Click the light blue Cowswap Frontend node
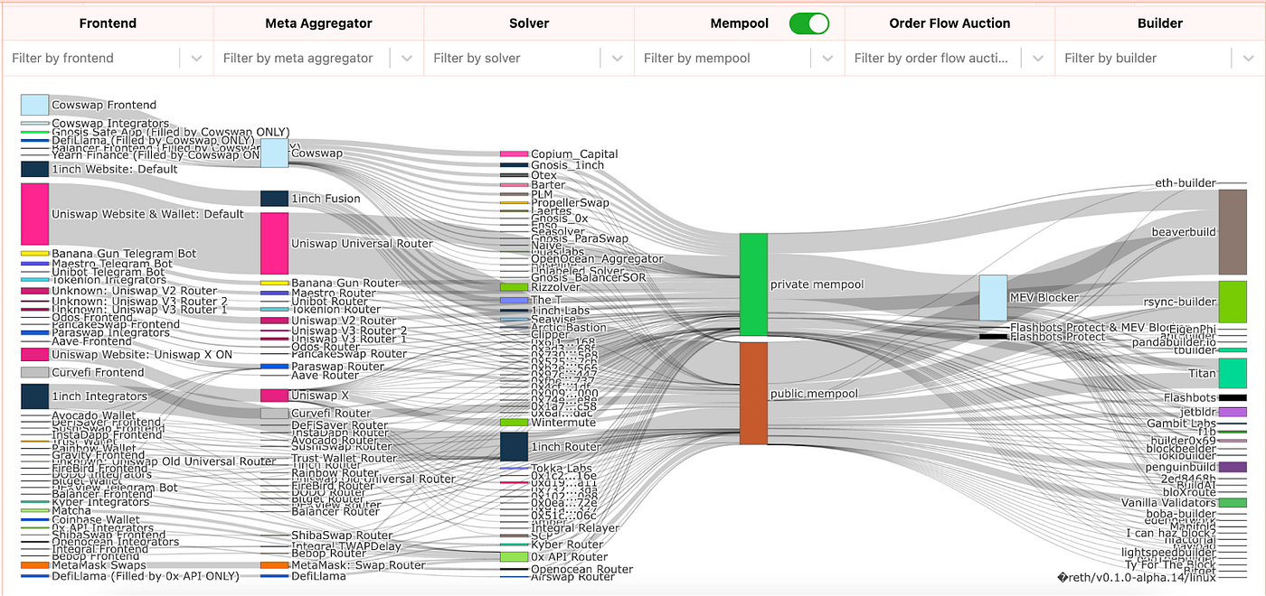 tap(34, 105)
